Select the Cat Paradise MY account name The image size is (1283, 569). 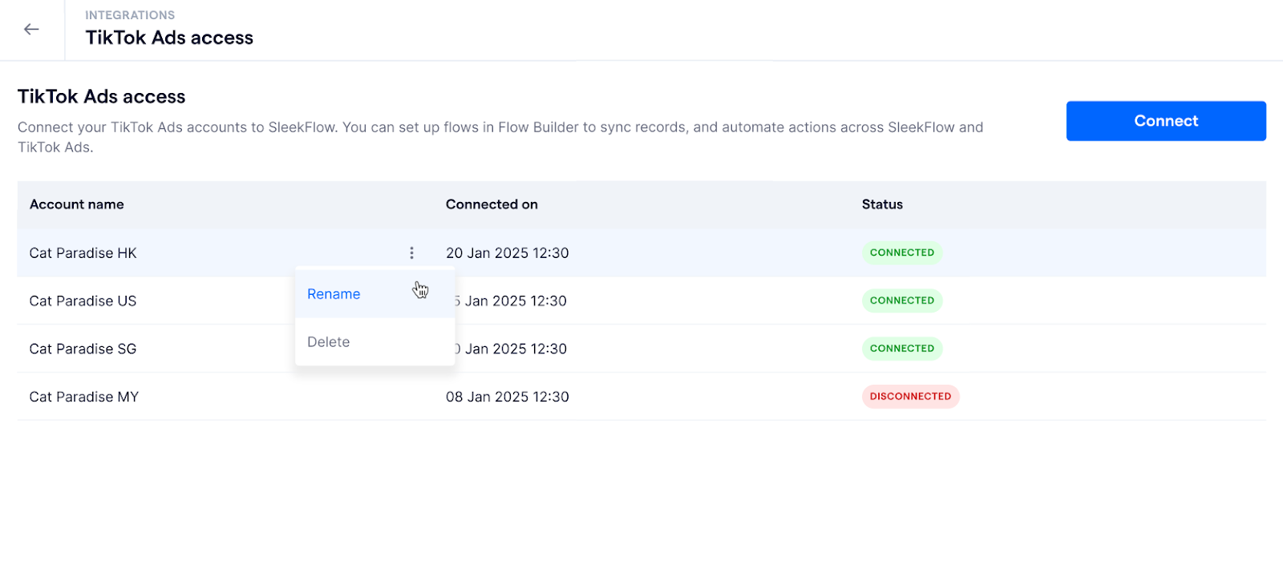click(84, 397)
